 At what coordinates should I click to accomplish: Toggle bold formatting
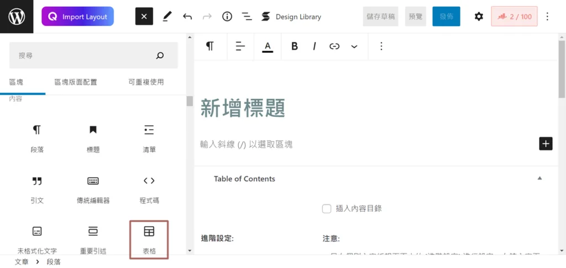(295, 46)
